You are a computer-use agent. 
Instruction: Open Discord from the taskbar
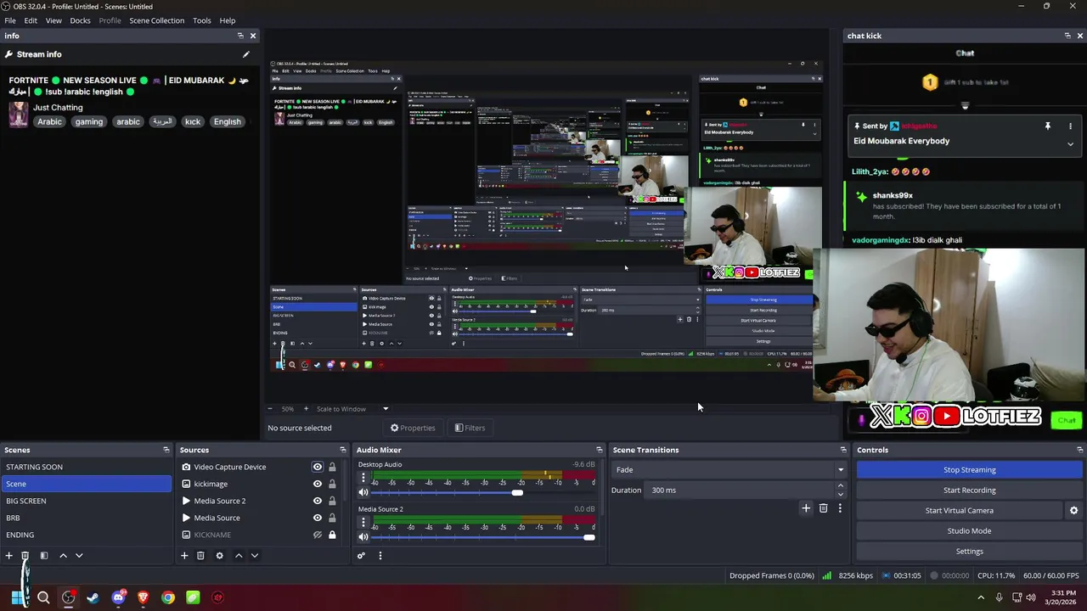[x=118, y=597]
